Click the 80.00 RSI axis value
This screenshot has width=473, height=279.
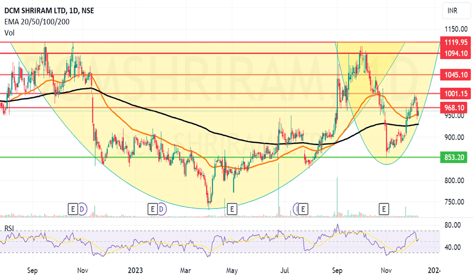pos(453,225)
